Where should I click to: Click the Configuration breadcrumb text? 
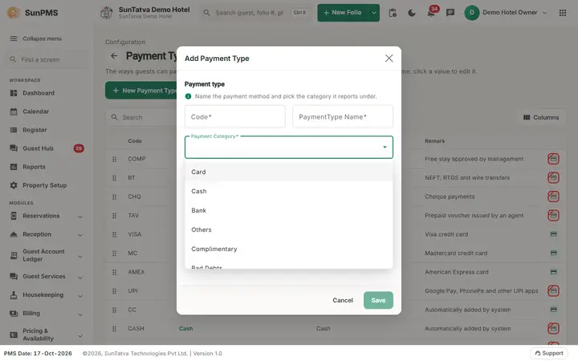click(125, 42)
